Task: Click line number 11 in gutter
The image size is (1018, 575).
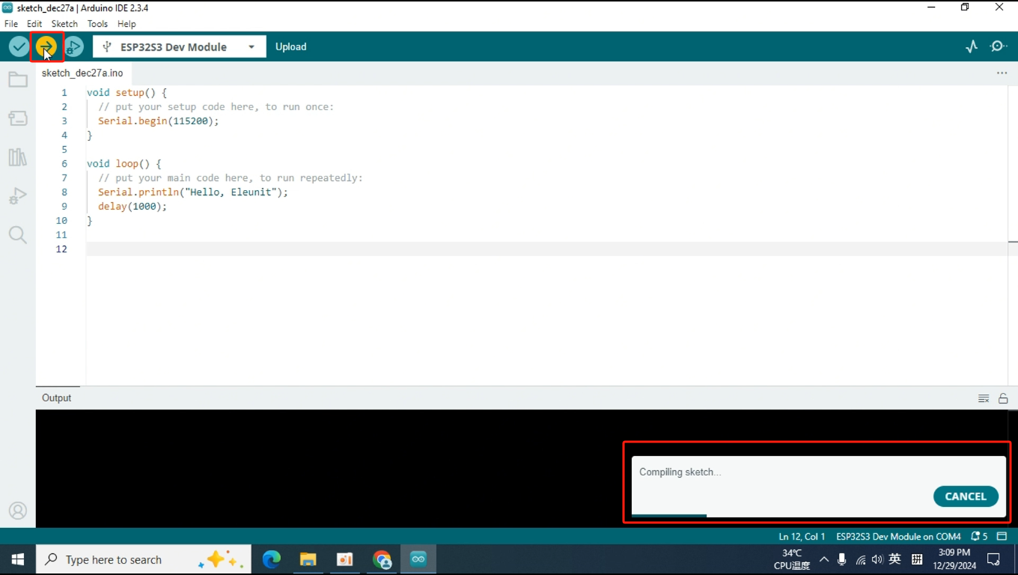Action: click(x=61, y=234)
